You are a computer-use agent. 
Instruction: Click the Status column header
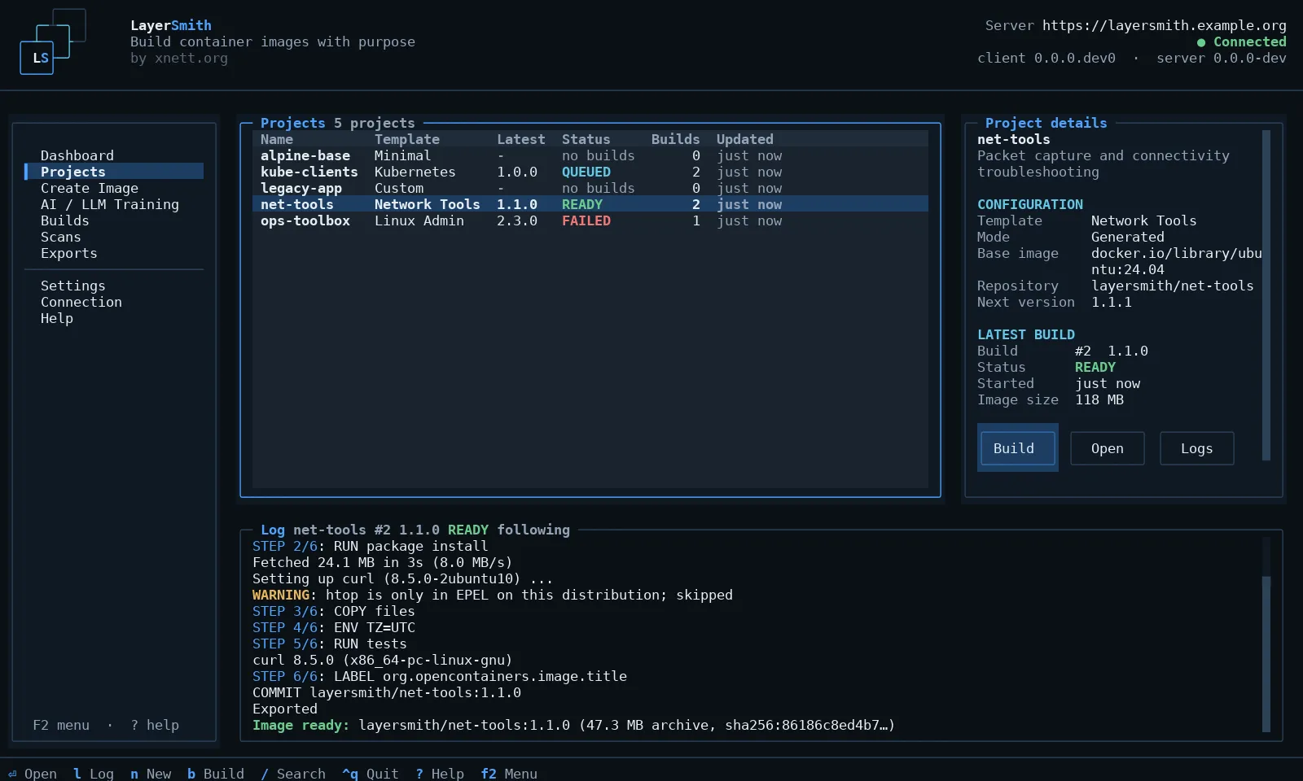click(x=586, y=139)
